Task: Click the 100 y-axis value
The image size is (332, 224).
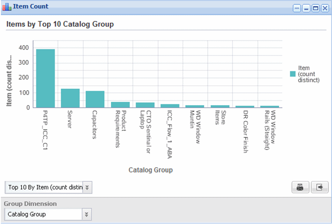Action: (24, 93)
